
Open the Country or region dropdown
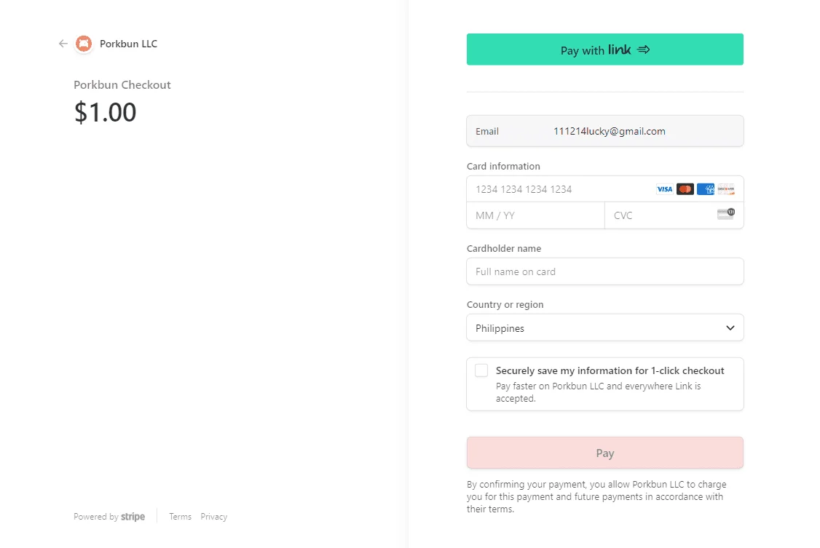(x=605, y=327)
